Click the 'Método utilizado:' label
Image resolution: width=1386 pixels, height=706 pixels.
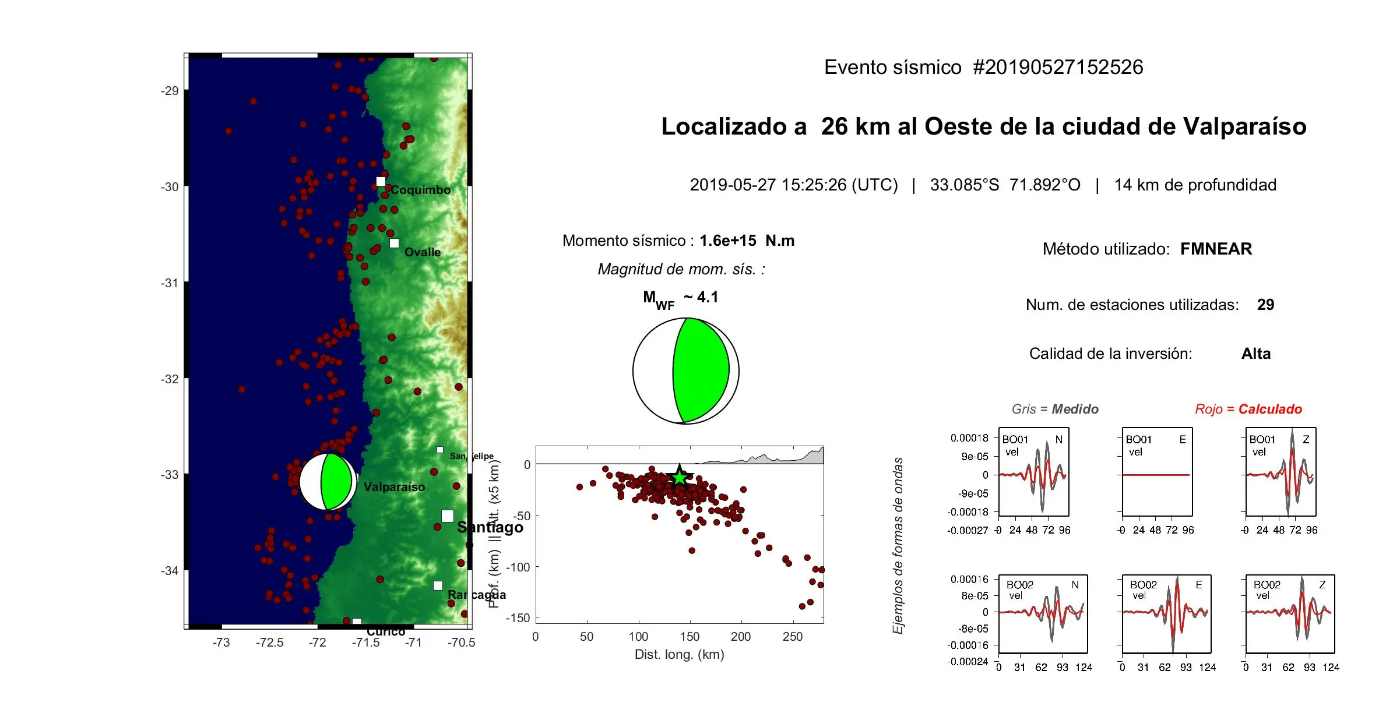(1106, 249)
